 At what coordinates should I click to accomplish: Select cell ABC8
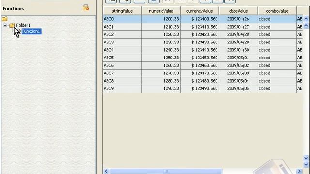click(x=122, y=81)
